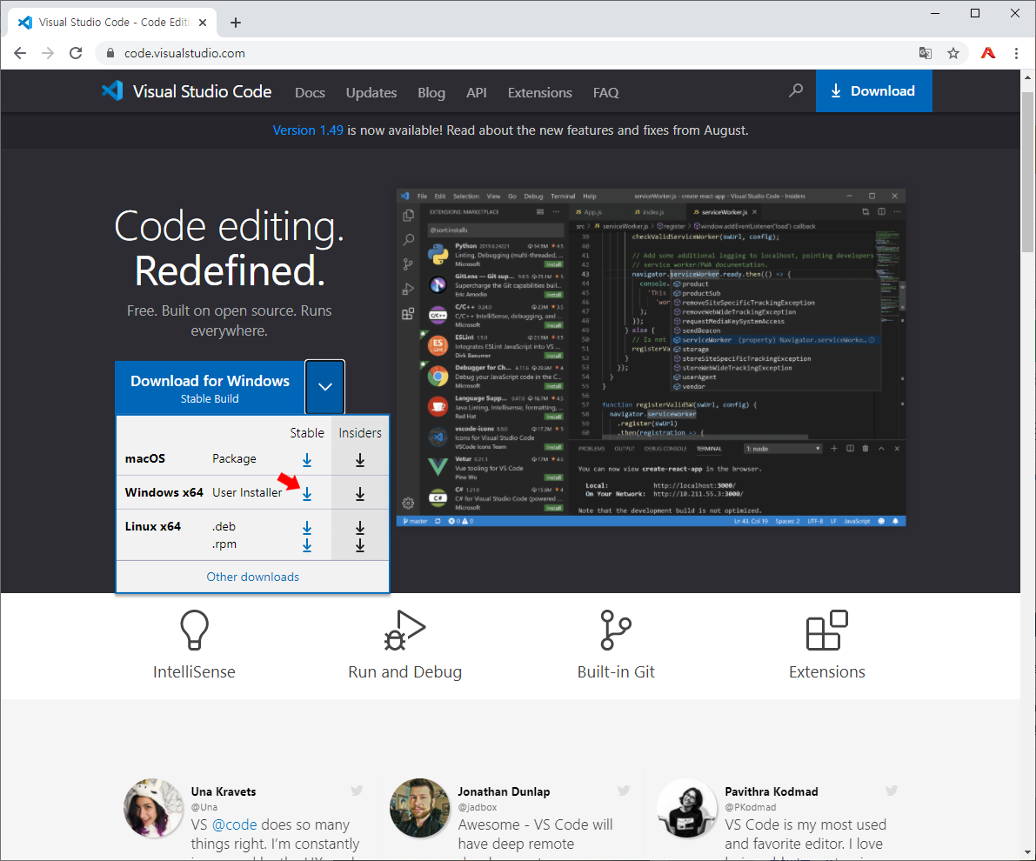The width and height of the screenshot is (1036, 861).
Task: Click Jonathan Dunlap profile photo
Action: (419, 807)
